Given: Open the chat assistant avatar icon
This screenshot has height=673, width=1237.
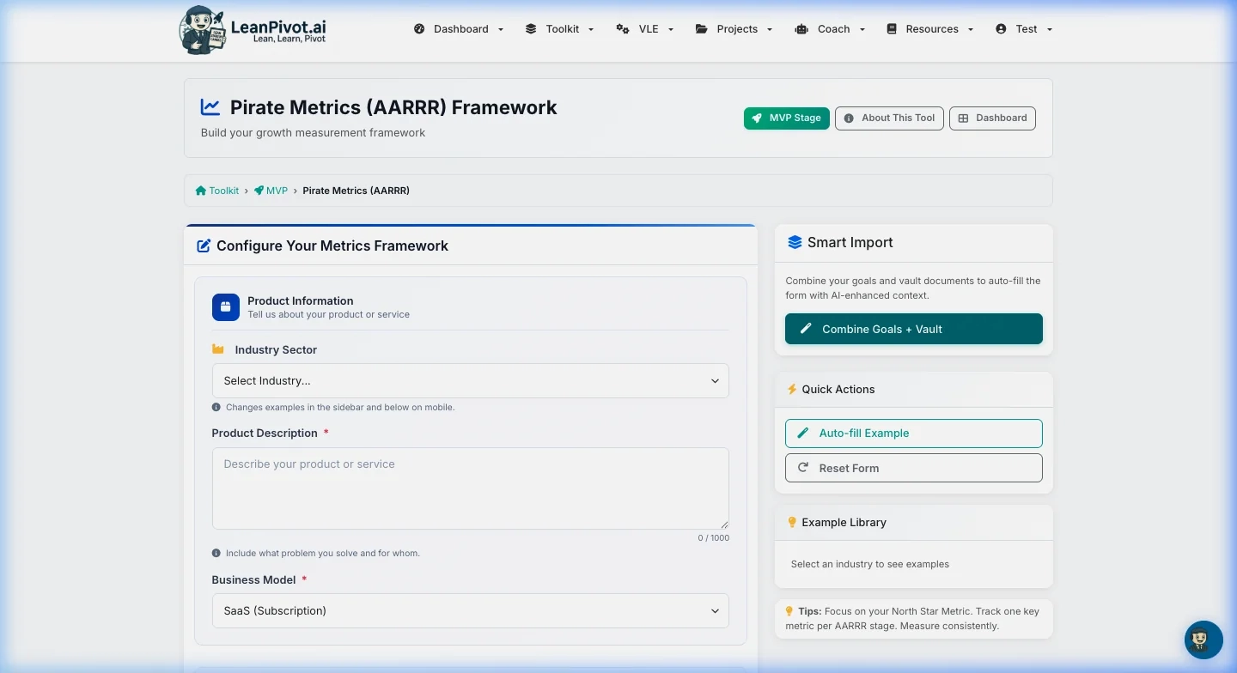Looking at the screenshot, I should [1203, 640].
